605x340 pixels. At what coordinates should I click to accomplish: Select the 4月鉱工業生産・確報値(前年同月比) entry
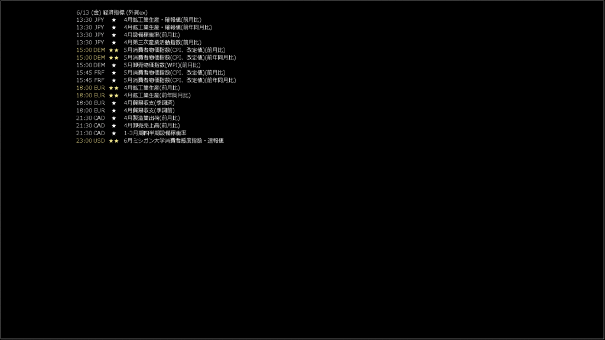click(168, 28)
